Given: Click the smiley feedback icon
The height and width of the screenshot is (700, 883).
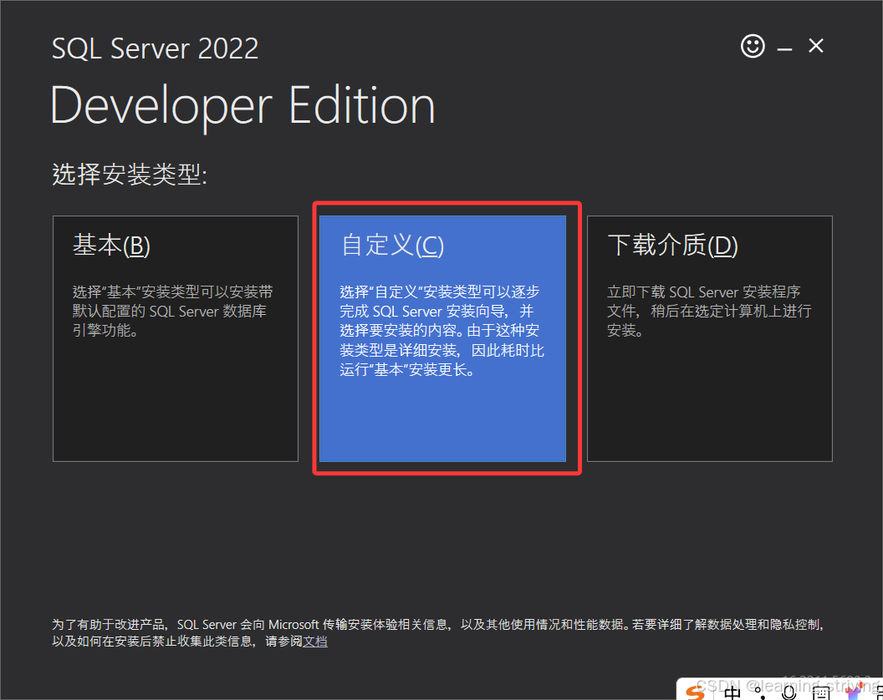Looking at the screenshot, I should 753,46.
